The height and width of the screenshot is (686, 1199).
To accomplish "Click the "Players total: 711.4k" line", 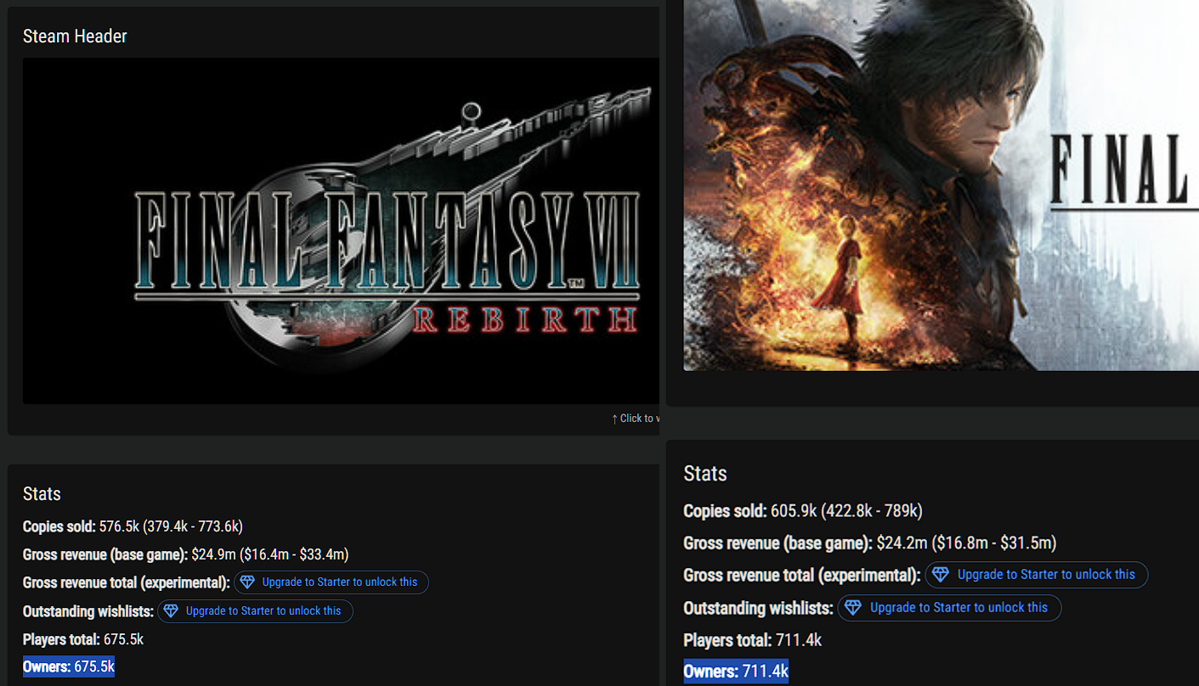I will point(753,639).
